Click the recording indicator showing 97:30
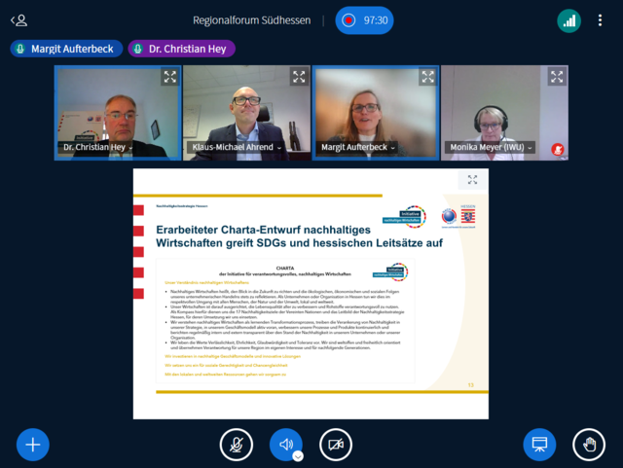623x468 pixels. (x=364, y=19)
